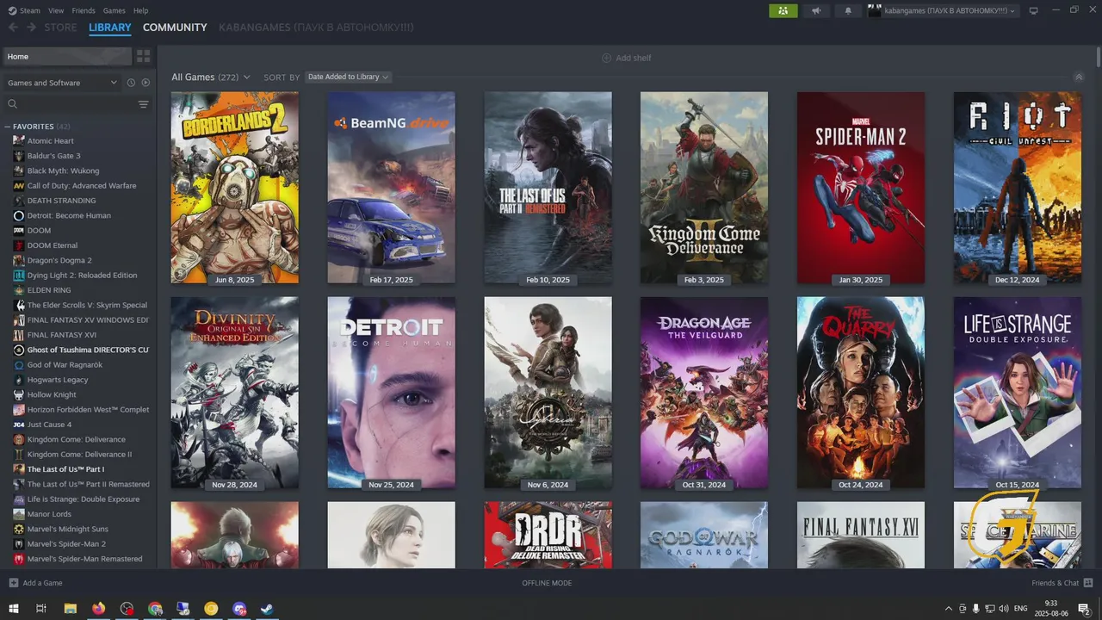Open The Quarry game cover
1102x620 pixels.
[861, 393]
